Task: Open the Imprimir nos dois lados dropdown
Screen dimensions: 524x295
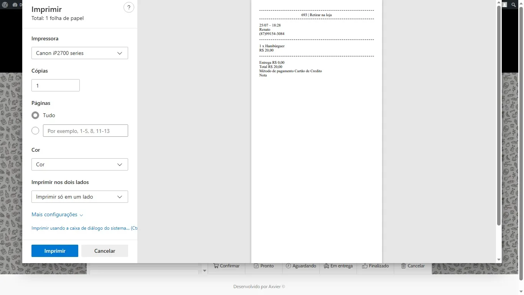Action: point(80,197)
